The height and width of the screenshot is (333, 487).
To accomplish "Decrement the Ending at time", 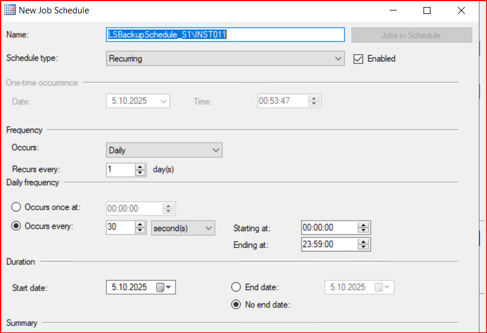I will pyautogui.click(x=364, y=247).
